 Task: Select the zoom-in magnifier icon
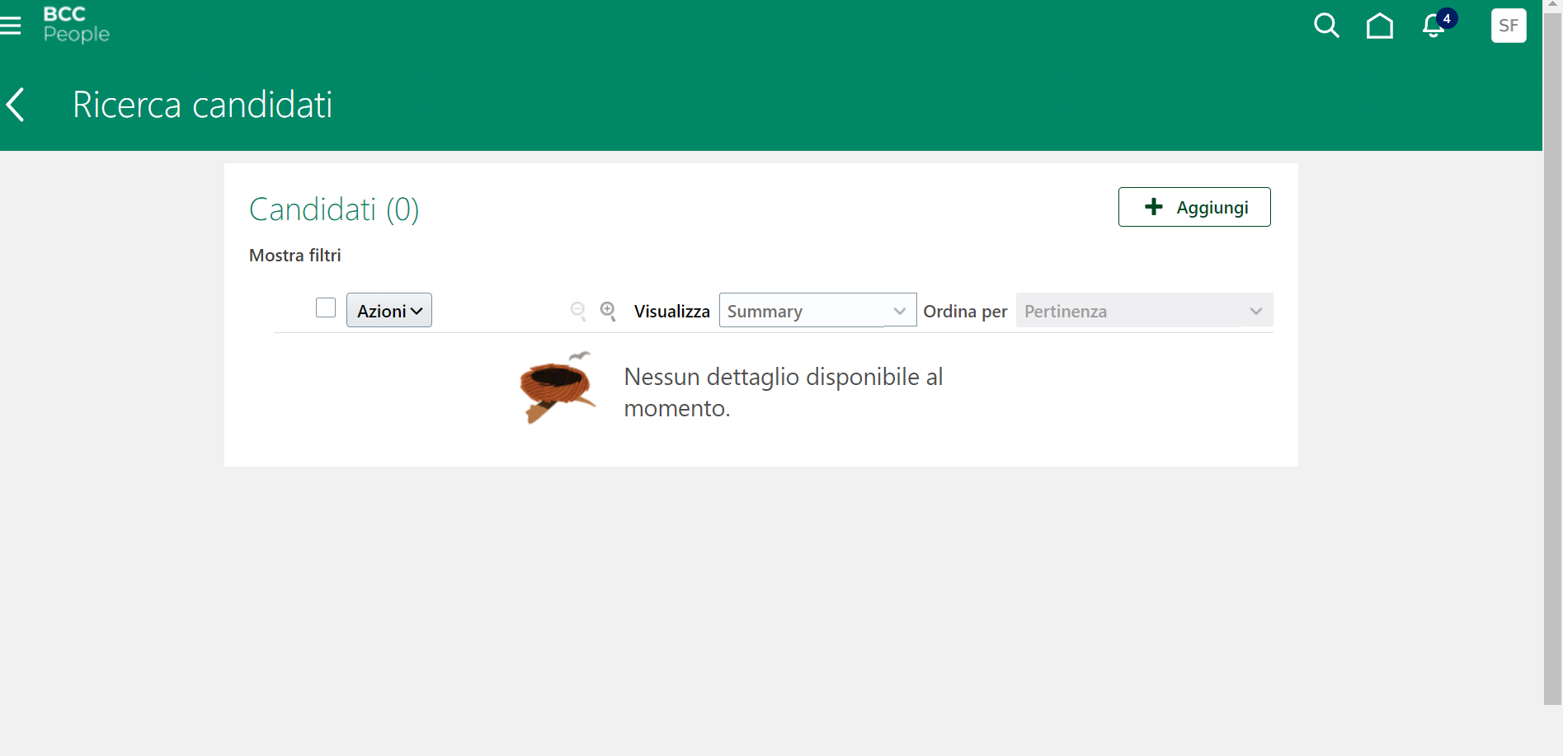608,312
